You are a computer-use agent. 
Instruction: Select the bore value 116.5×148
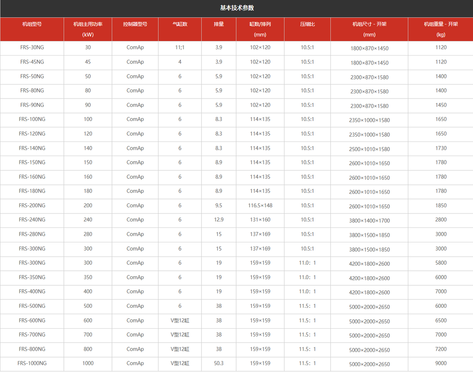(x=260, y=206)
